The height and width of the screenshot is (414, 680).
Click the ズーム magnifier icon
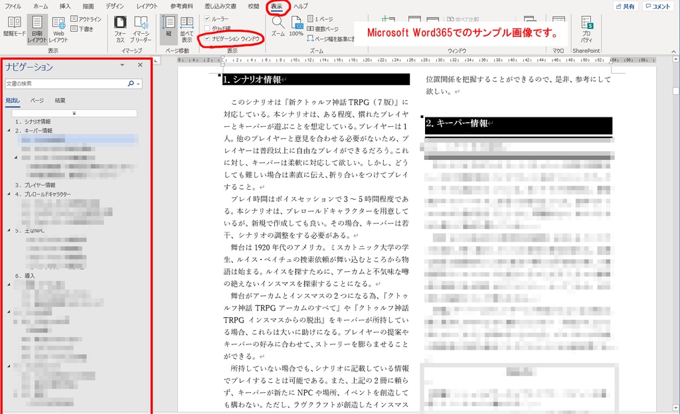277,25
